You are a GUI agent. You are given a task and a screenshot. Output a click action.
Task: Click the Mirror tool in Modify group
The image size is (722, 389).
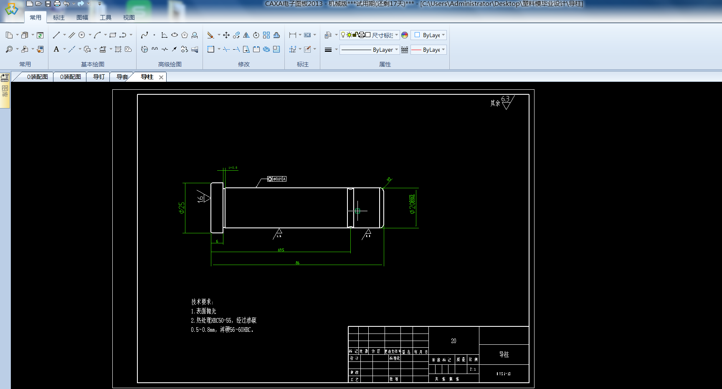coord(246,35)
